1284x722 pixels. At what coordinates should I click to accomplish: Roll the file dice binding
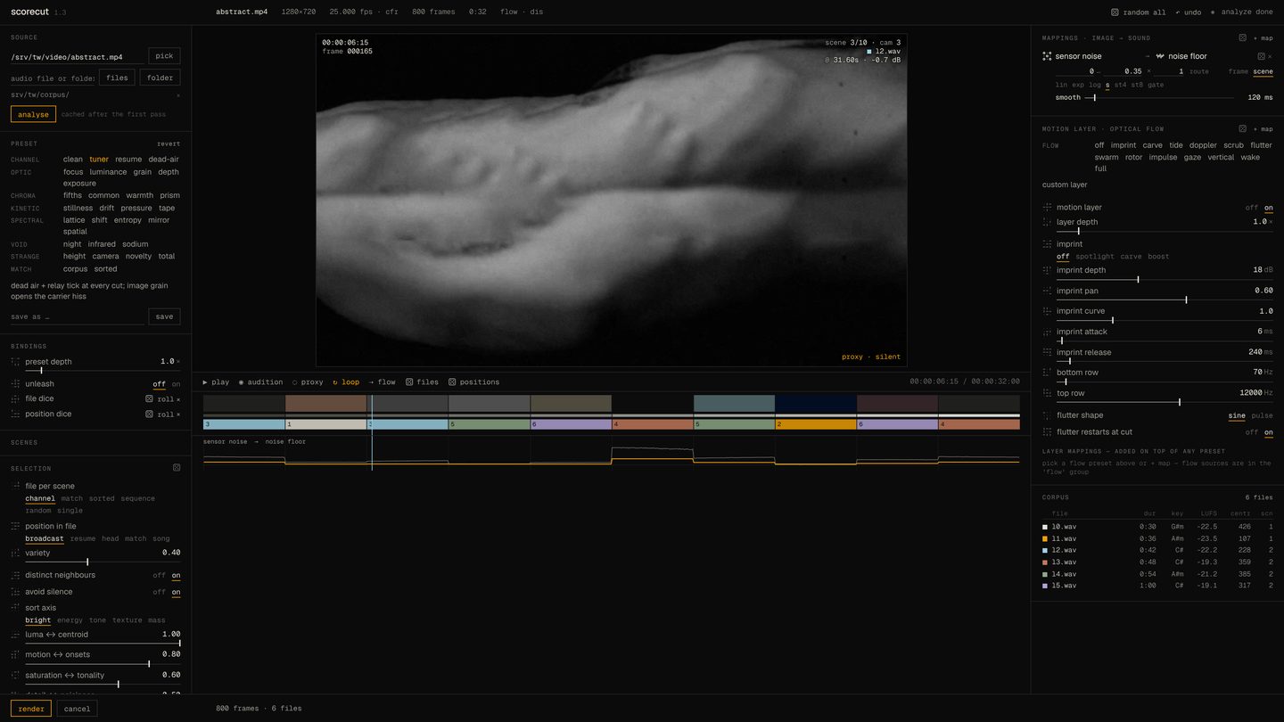[162, 399]
